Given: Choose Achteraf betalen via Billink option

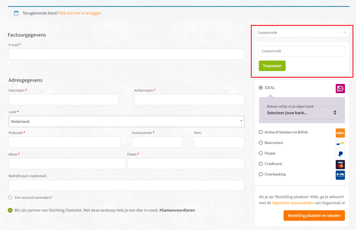Looking at the screenshot, I should (261, 132).
